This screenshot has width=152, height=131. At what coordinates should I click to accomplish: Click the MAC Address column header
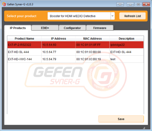(x=92, y=39)
